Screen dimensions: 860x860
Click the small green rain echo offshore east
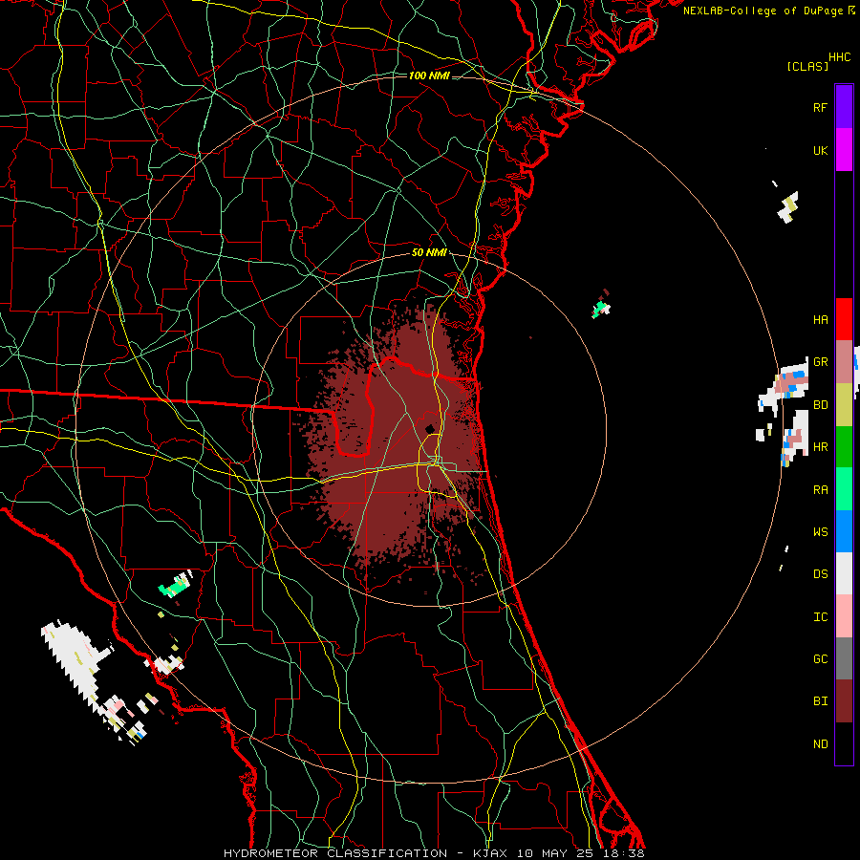point(601,309)
